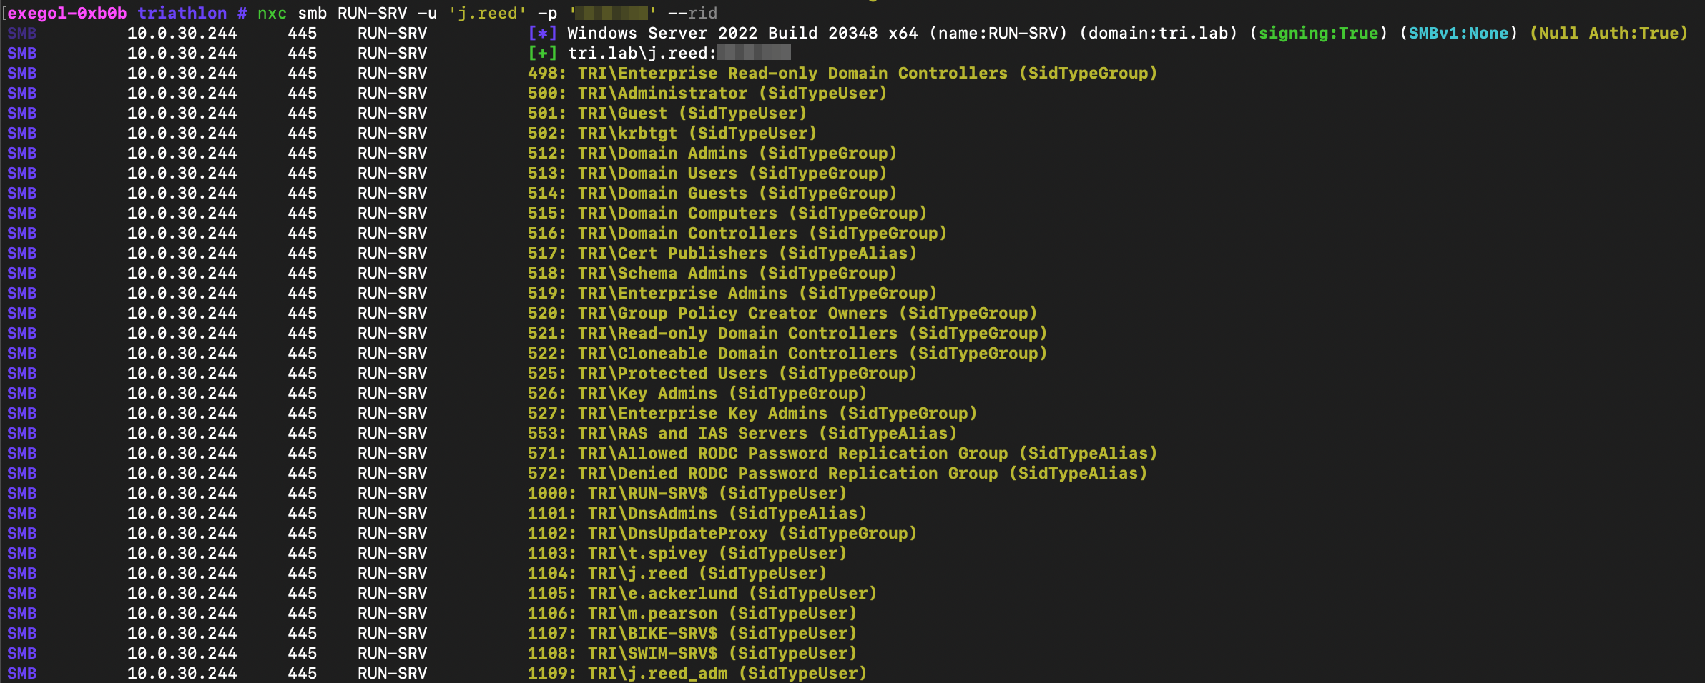Click the 'exegol-0xb0b' prompt hostname
Screen dimensions: 1705x683
pos(67,14)
